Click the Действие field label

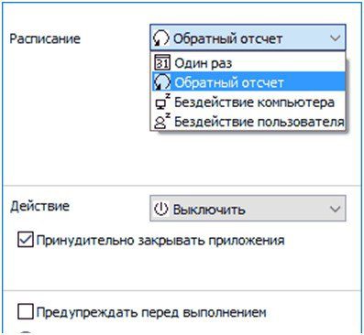(x=39, y=206)
